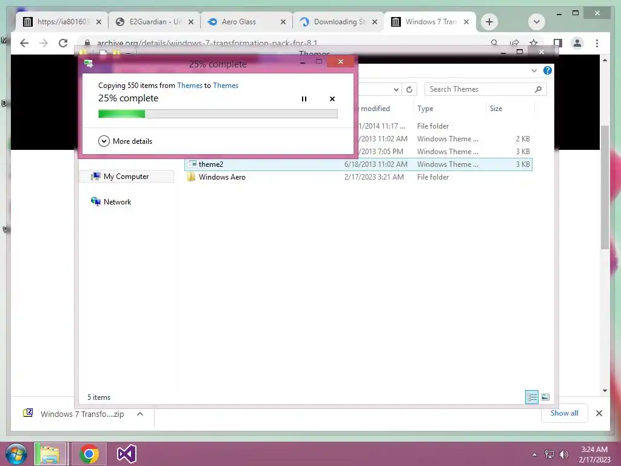Open the address bar history dropdown
Screen dimensions: 621x466
396,90
